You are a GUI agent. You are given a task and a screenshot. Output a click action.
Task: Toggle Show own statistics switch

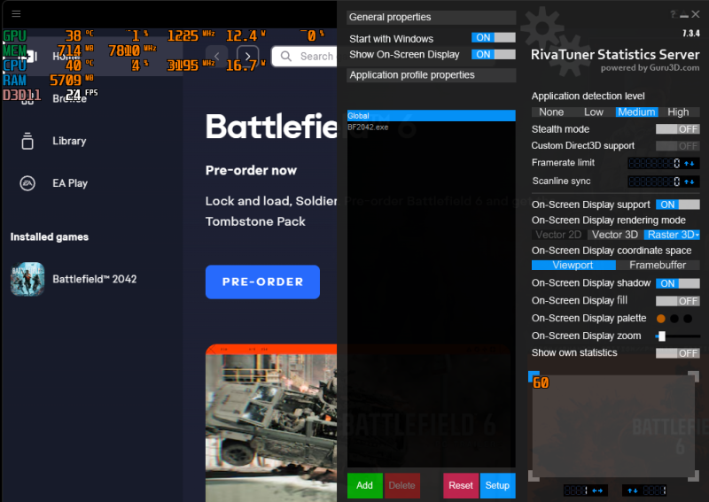pos(678,353)
